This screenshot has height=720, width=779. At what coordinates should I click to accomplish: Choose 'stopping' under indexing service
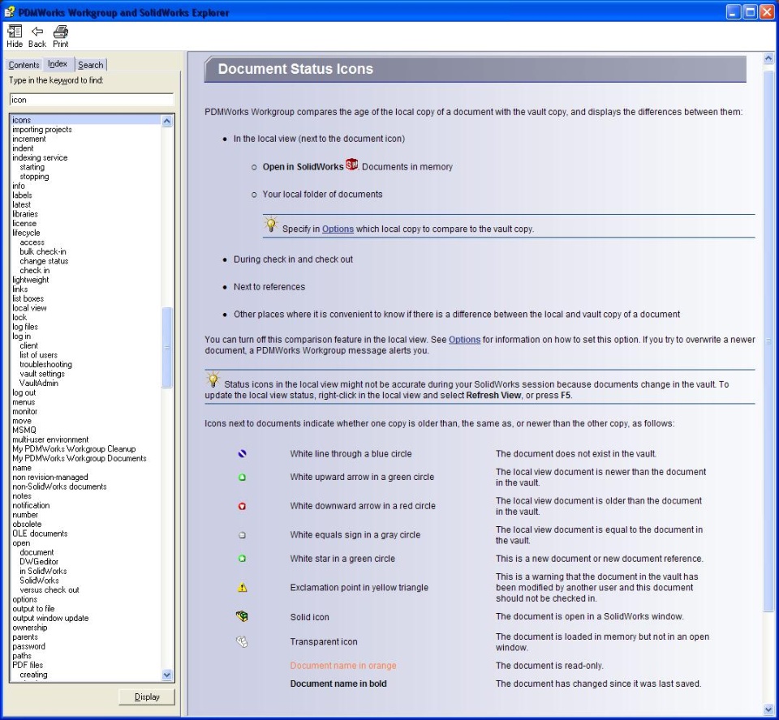coord(34,177)
